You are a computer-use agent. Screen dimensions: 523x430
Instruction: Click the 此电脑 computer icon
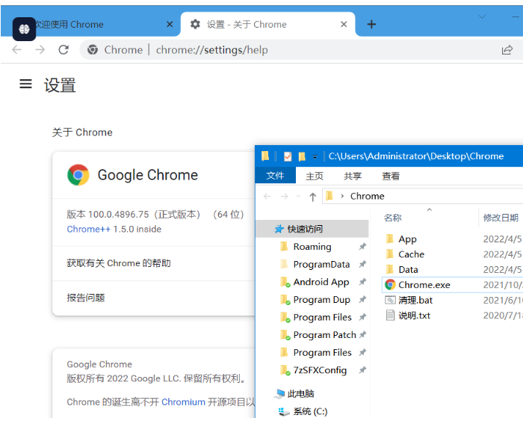pos(279,394)
